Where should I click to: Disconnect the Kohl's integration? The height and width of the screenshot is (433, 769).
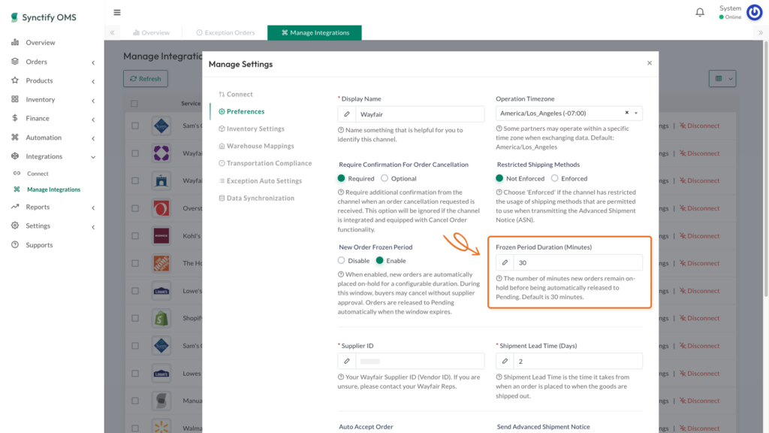(x=700, y=235)
